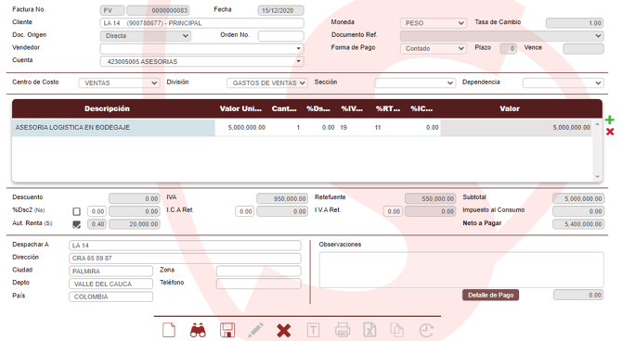Click the pencil edit icon

tap(255, 330)
